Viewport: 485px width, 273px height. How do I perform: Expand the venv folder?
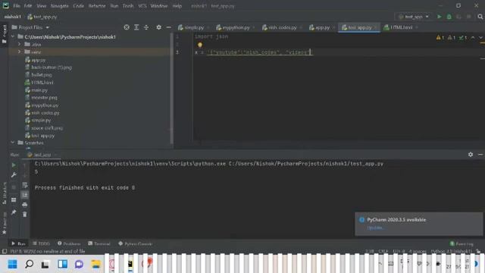[x=19, y=52]
